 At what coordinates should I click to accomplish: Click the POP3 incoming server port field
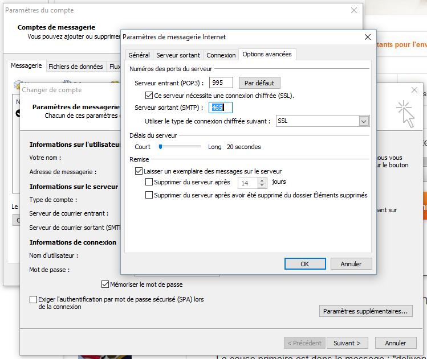pyautogui.click(x=221, y=82)
